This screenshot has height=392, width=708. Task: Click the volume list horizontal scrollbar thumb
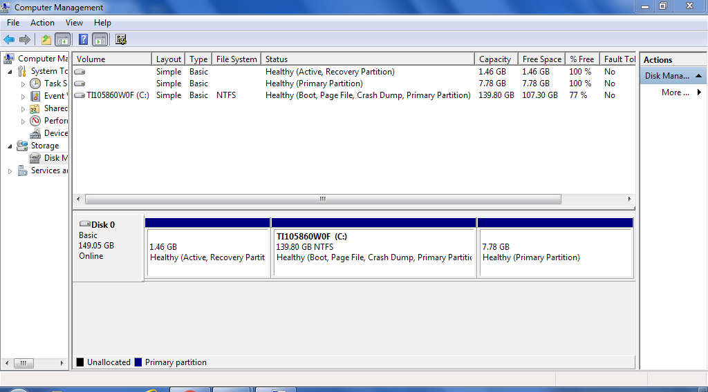[x=323, y=199]
